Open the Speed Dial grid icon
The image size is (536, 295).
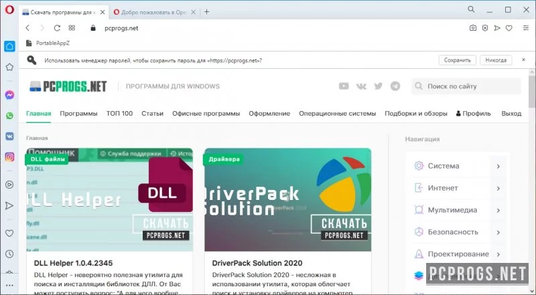pyautogui.click(x=72, y=28)
